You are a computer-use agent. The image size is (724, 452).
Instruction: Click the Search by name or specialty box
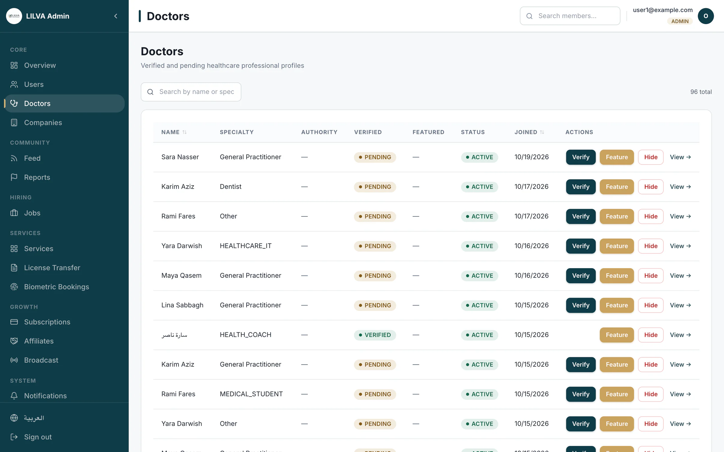click(x=191, y=92)
